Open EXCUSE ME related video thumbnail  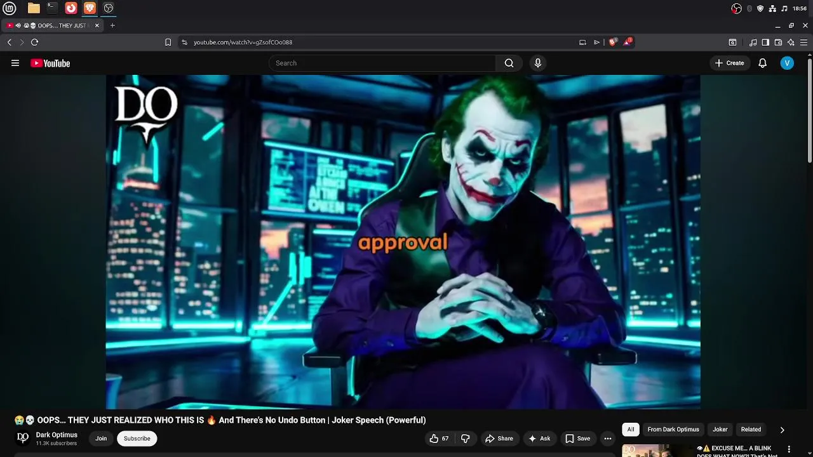click(x=657, y=451)
